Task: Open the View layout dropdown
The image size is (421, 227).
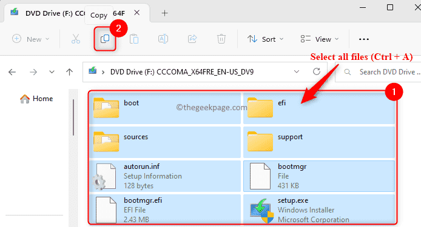Action: click(x=320, y=39)
